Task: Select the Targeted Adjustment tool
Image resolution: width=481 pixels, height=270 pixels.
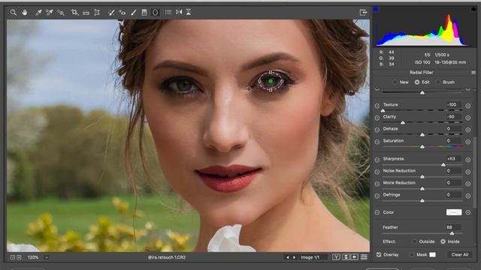Action: click(60, 12)
